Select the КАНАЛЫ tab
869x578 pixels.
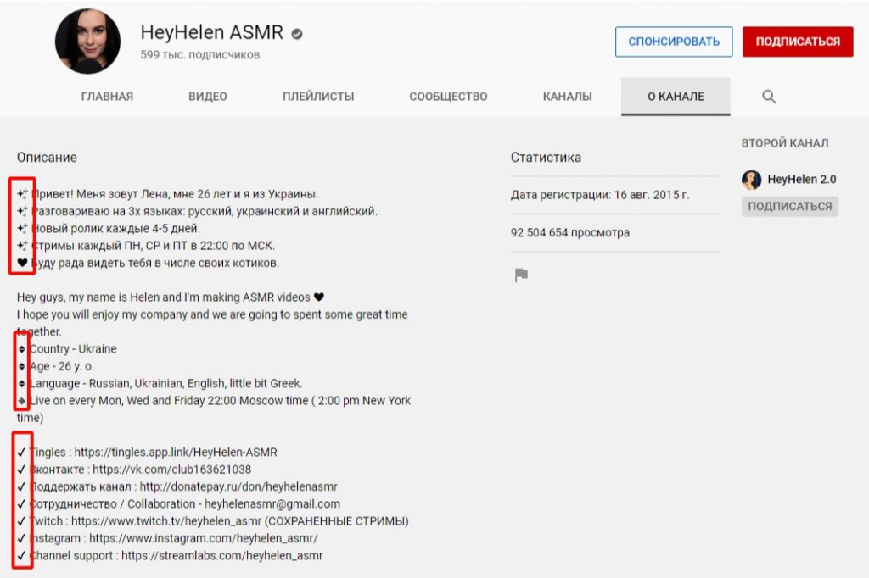[567, 97]
